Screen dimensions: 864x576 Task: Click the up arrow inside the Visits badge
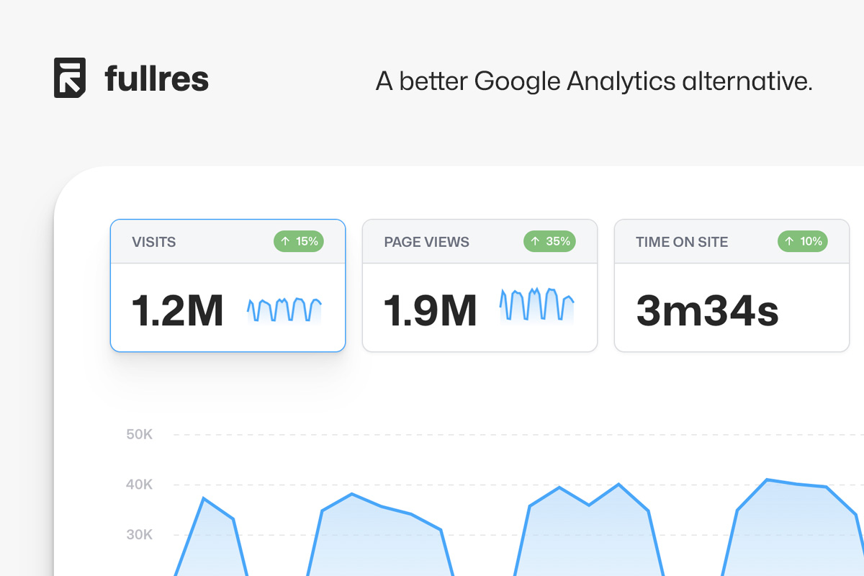[x=286, y=241]
